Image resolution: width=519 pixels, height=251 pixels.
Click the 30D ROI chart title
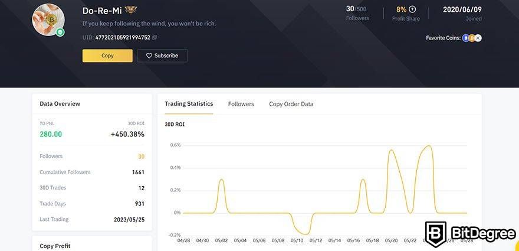(x=175, y=125)
